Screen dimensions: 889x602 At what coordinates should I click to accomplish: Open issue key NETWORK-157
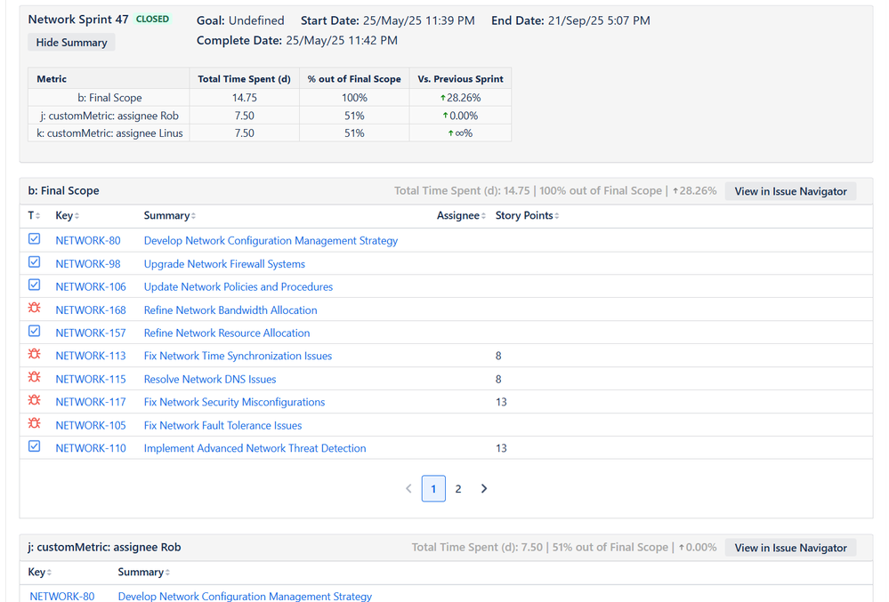(91, 333)
